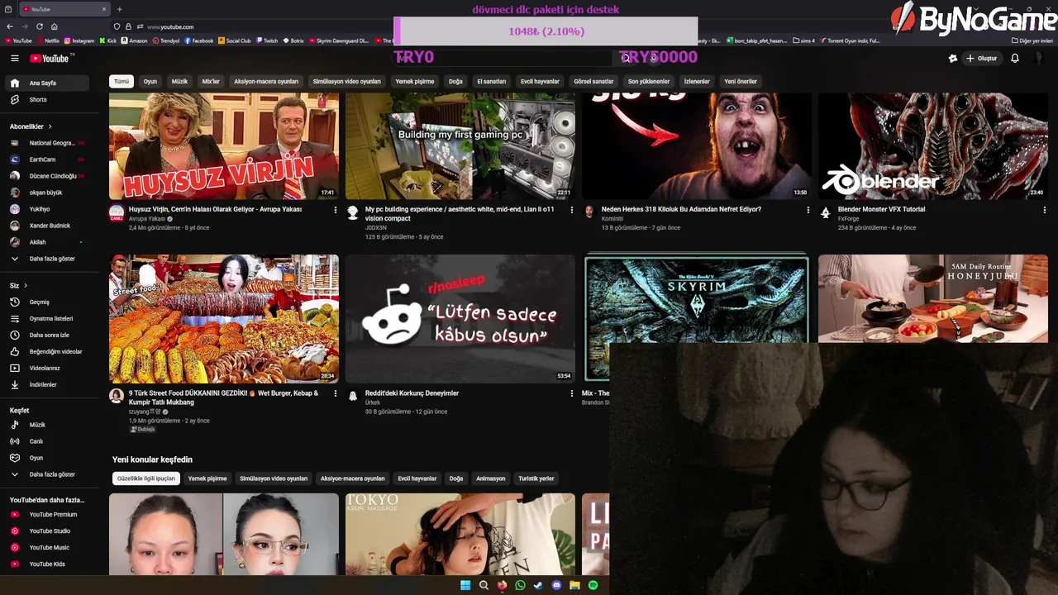This screenshot has width=1058, height=595.
Task: Select Yemek pişirme top filter chip
Action: click(415, 81)
